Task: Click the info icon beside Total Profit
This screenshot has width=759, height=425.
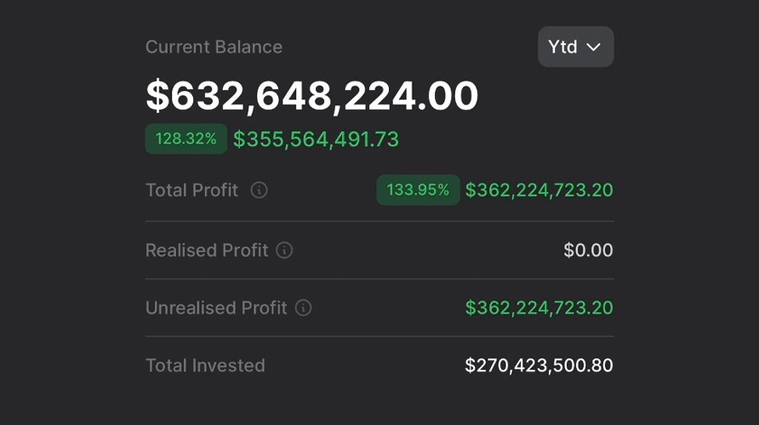Action: pyautogui.click(x=260, y=190)
